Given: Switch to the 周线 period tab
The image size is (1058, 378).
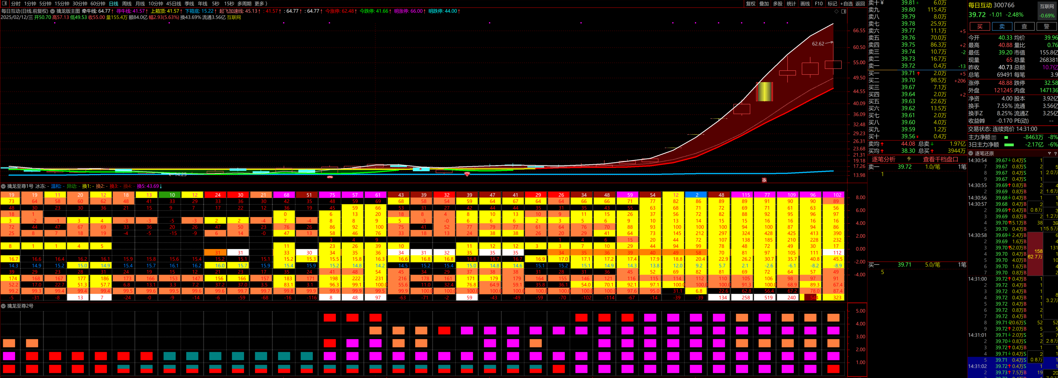Looking at the screenshot, I should pyautogui.click(x=127, y=4).
